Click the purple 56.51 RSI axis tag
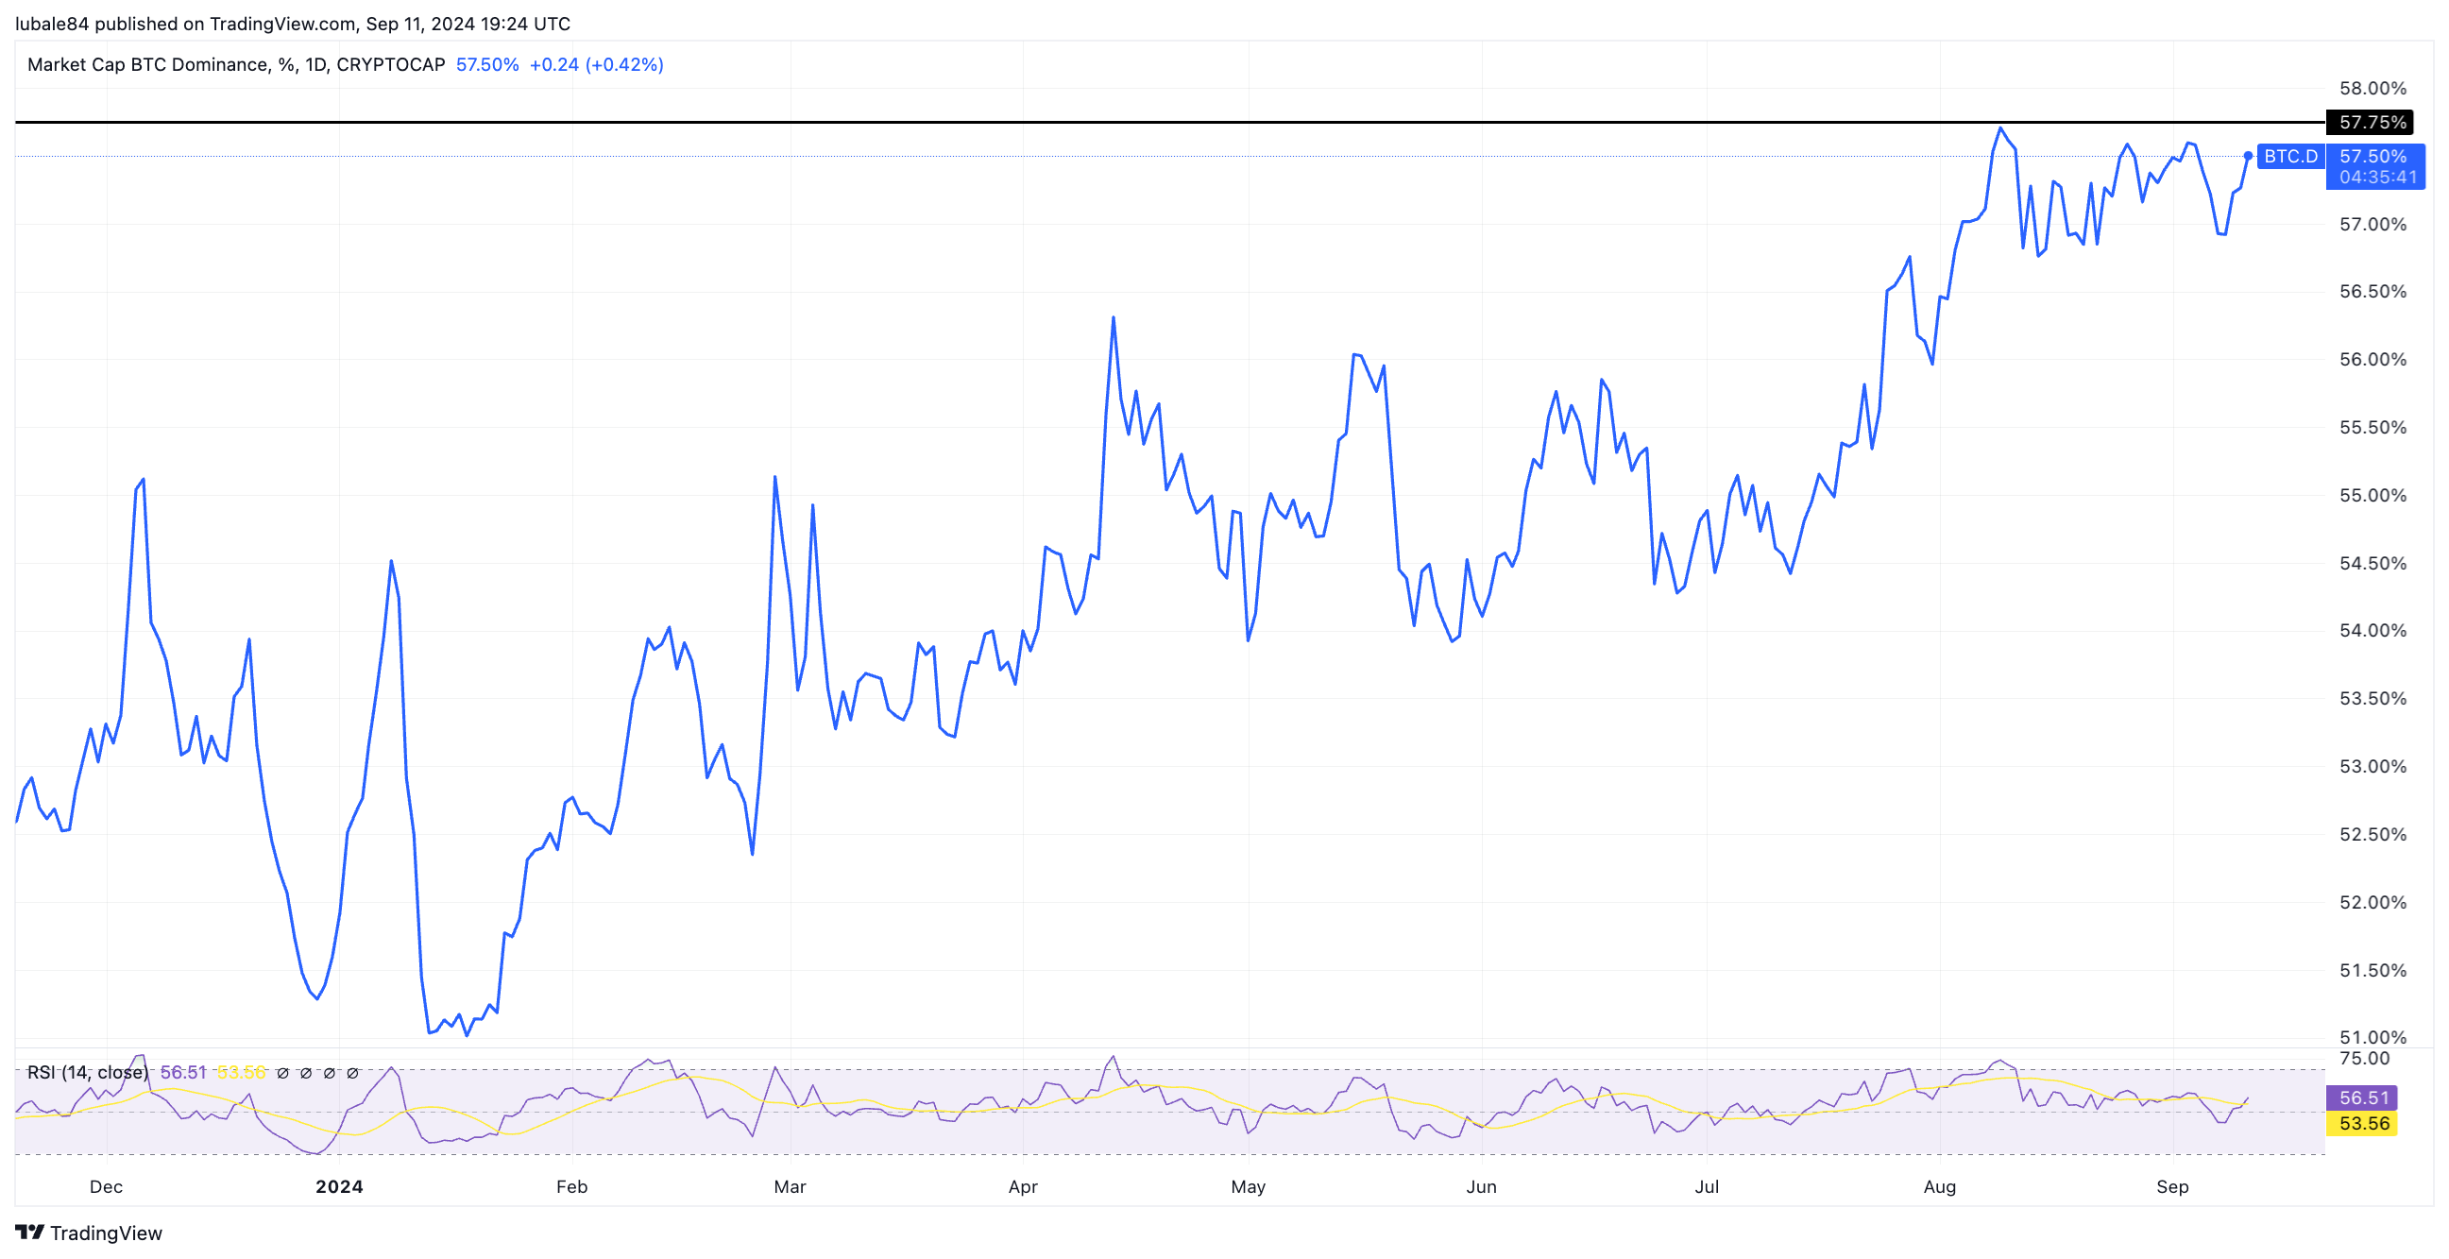2449x1259 pixels. point(2362,1097)
